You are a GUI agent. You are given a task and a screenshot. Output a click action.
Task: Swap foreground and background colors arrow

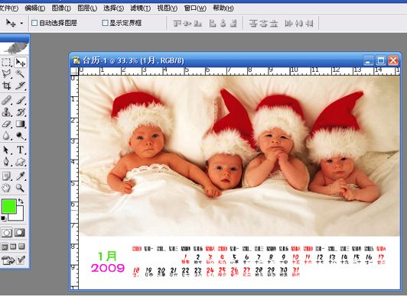[x=21, y=201]
